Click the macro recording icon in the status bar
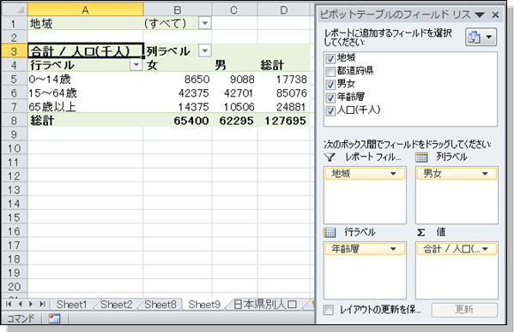Screen dimensions: 514x332 (54, 318)
